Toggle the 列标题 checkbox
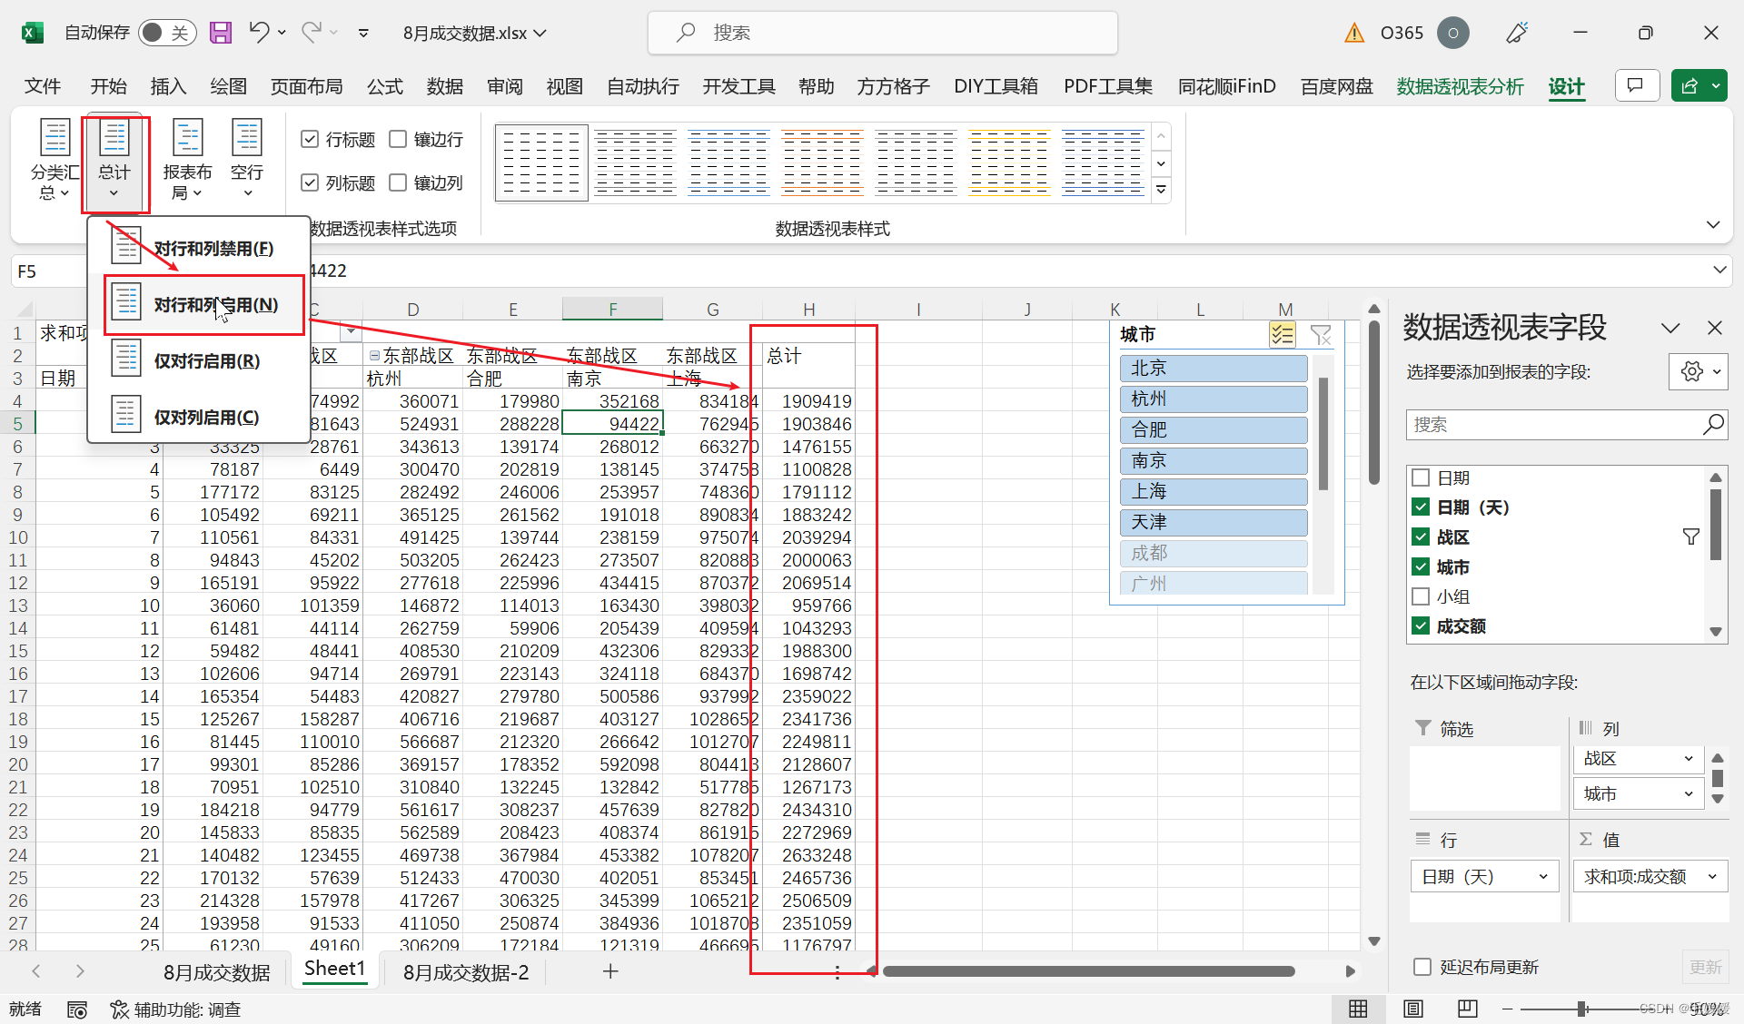Viewport: 1744px width, 1024px height. coord(310,182)
